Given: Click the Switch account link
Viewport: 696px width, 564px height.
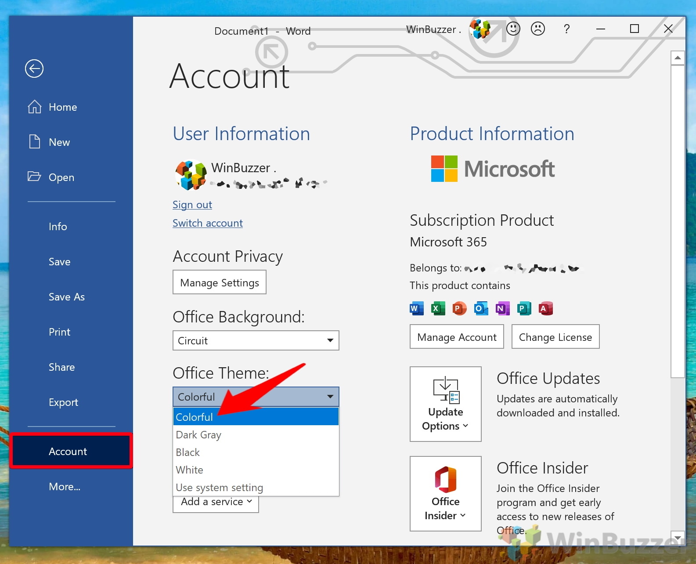Looking at the screenshot, I should pos(208,223).
